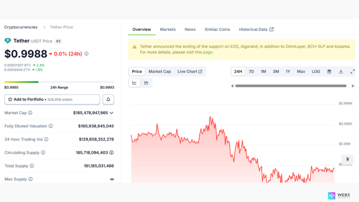Click the chart range scrollbar
Image resolution: width=359 pixels, height=202 pixels.
[x=291, y=86]
